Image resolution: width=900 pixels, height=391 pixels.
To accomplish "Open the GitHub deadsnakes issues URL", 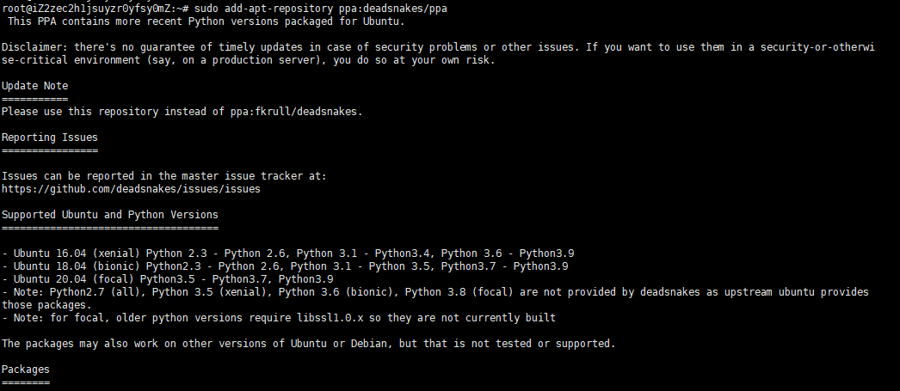I will coord(131,188).
